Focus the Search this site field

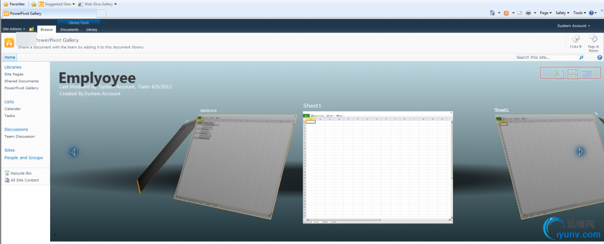546,58
